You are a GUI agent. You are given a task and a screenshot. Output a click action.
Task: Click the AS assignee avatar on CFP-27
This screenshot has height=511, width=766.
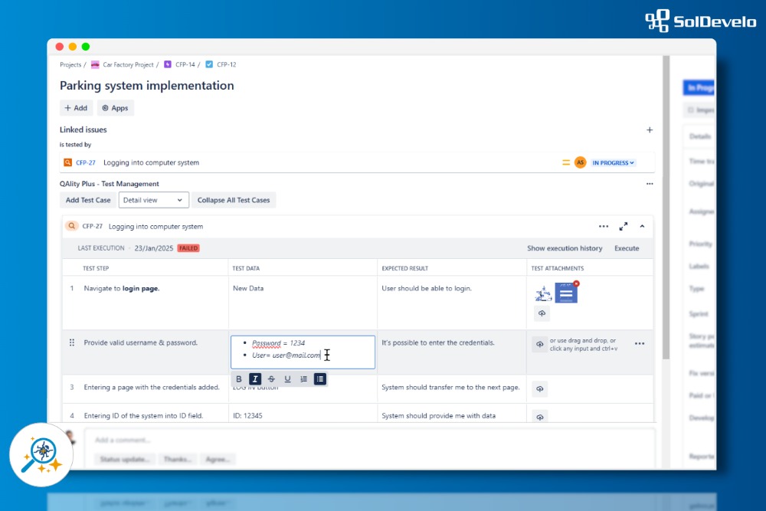point(580,162)
